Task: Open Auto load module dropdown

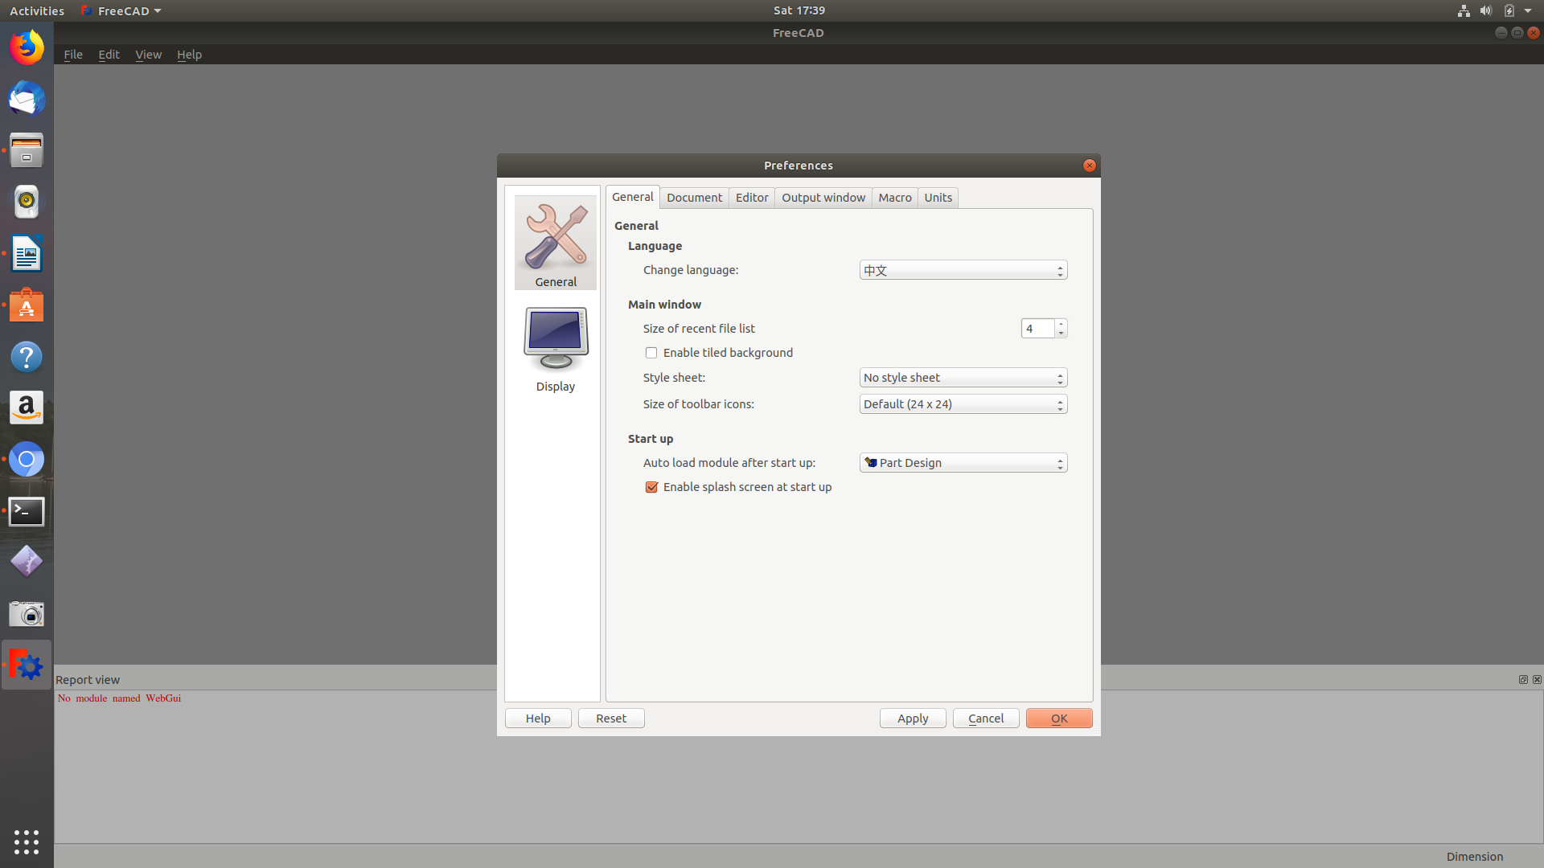Action: (x=963, y=463)
